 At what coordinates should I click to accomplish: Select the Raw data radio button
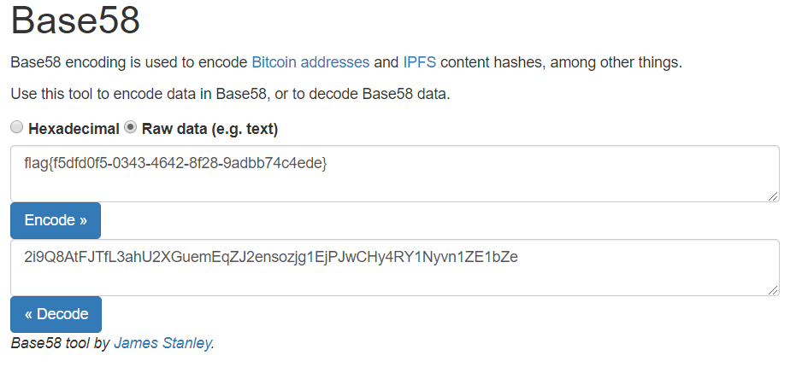click(131, 128)
